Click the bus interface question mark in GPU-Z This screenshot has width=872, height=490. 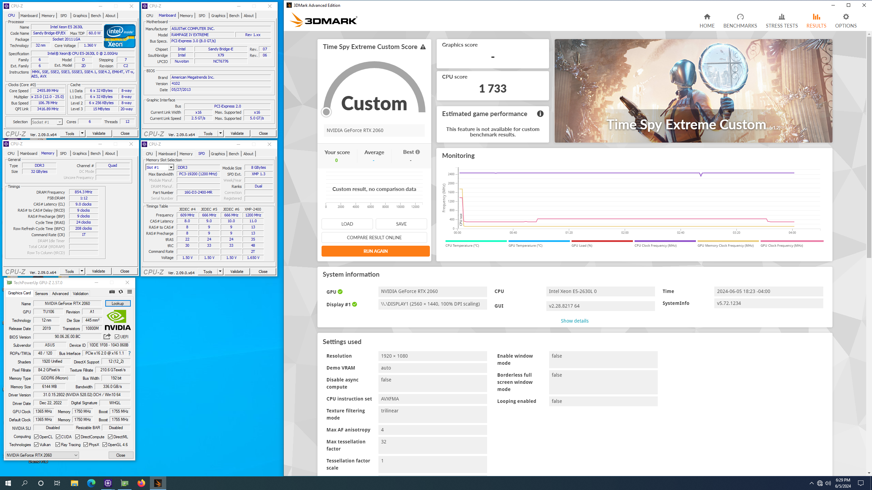(x=129, y=353)
